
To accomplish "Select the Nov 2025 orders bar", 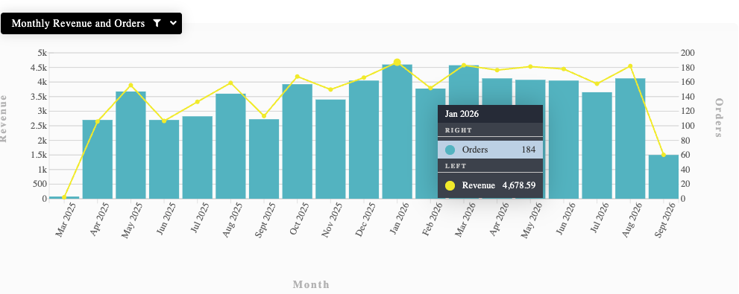I will (331, 149).
